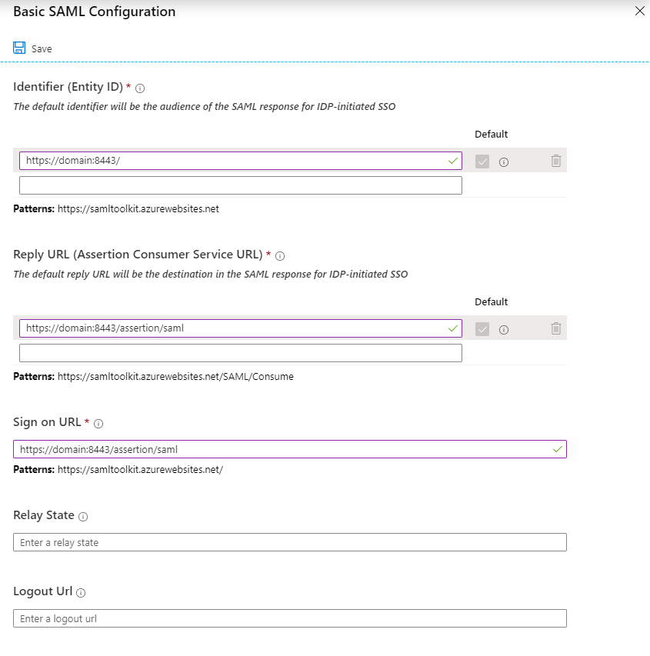Screen dimensions: 650x656
Task: Toggle the Default checkbox for the Identifier row
Action: point(483,162)
